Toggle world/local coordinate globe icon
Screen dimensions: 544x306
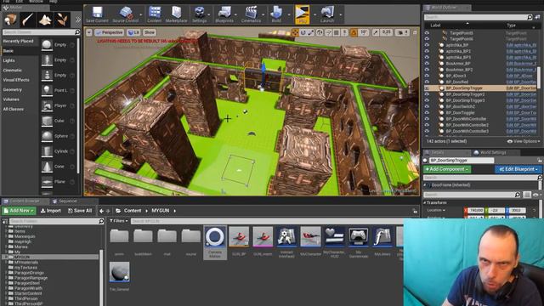click(x=320, y=32)
